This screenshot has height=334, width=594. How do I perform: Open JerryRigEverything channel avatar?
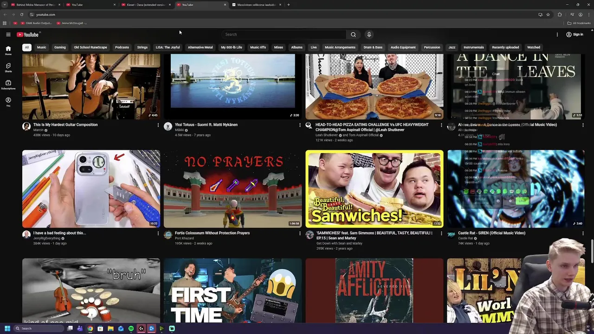pyautogui.click(x=26, y=235)
